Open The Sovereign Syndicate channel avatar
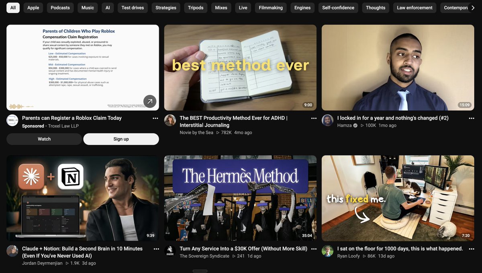Screen dimensions: 482x273 coord(170,251)
